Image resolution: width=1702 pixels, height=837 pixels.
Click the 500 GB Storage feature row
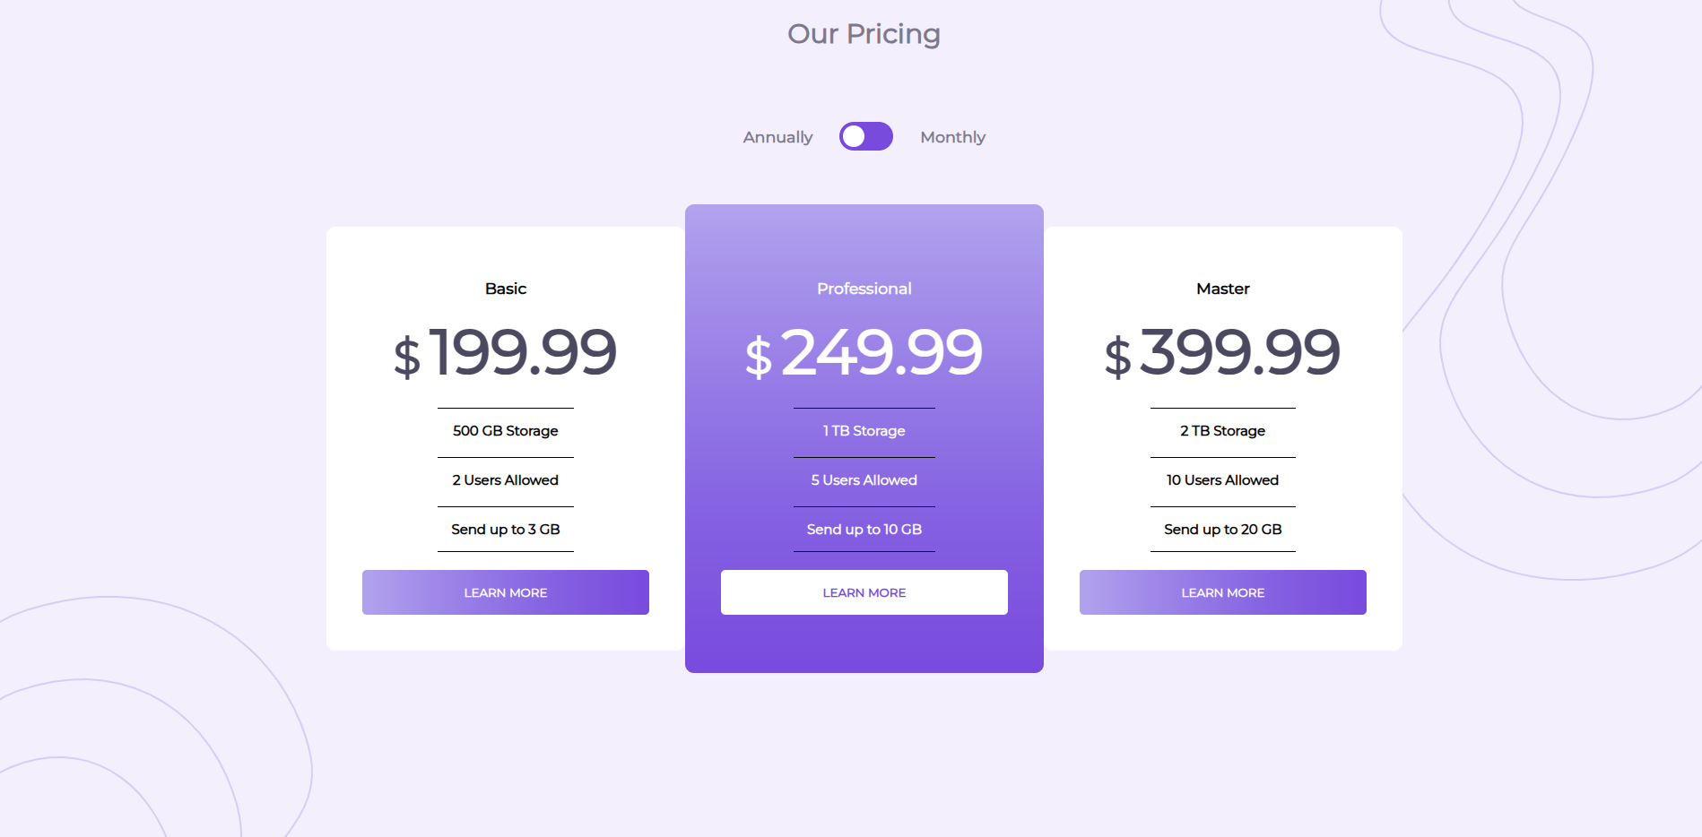(x=505, y=431)
